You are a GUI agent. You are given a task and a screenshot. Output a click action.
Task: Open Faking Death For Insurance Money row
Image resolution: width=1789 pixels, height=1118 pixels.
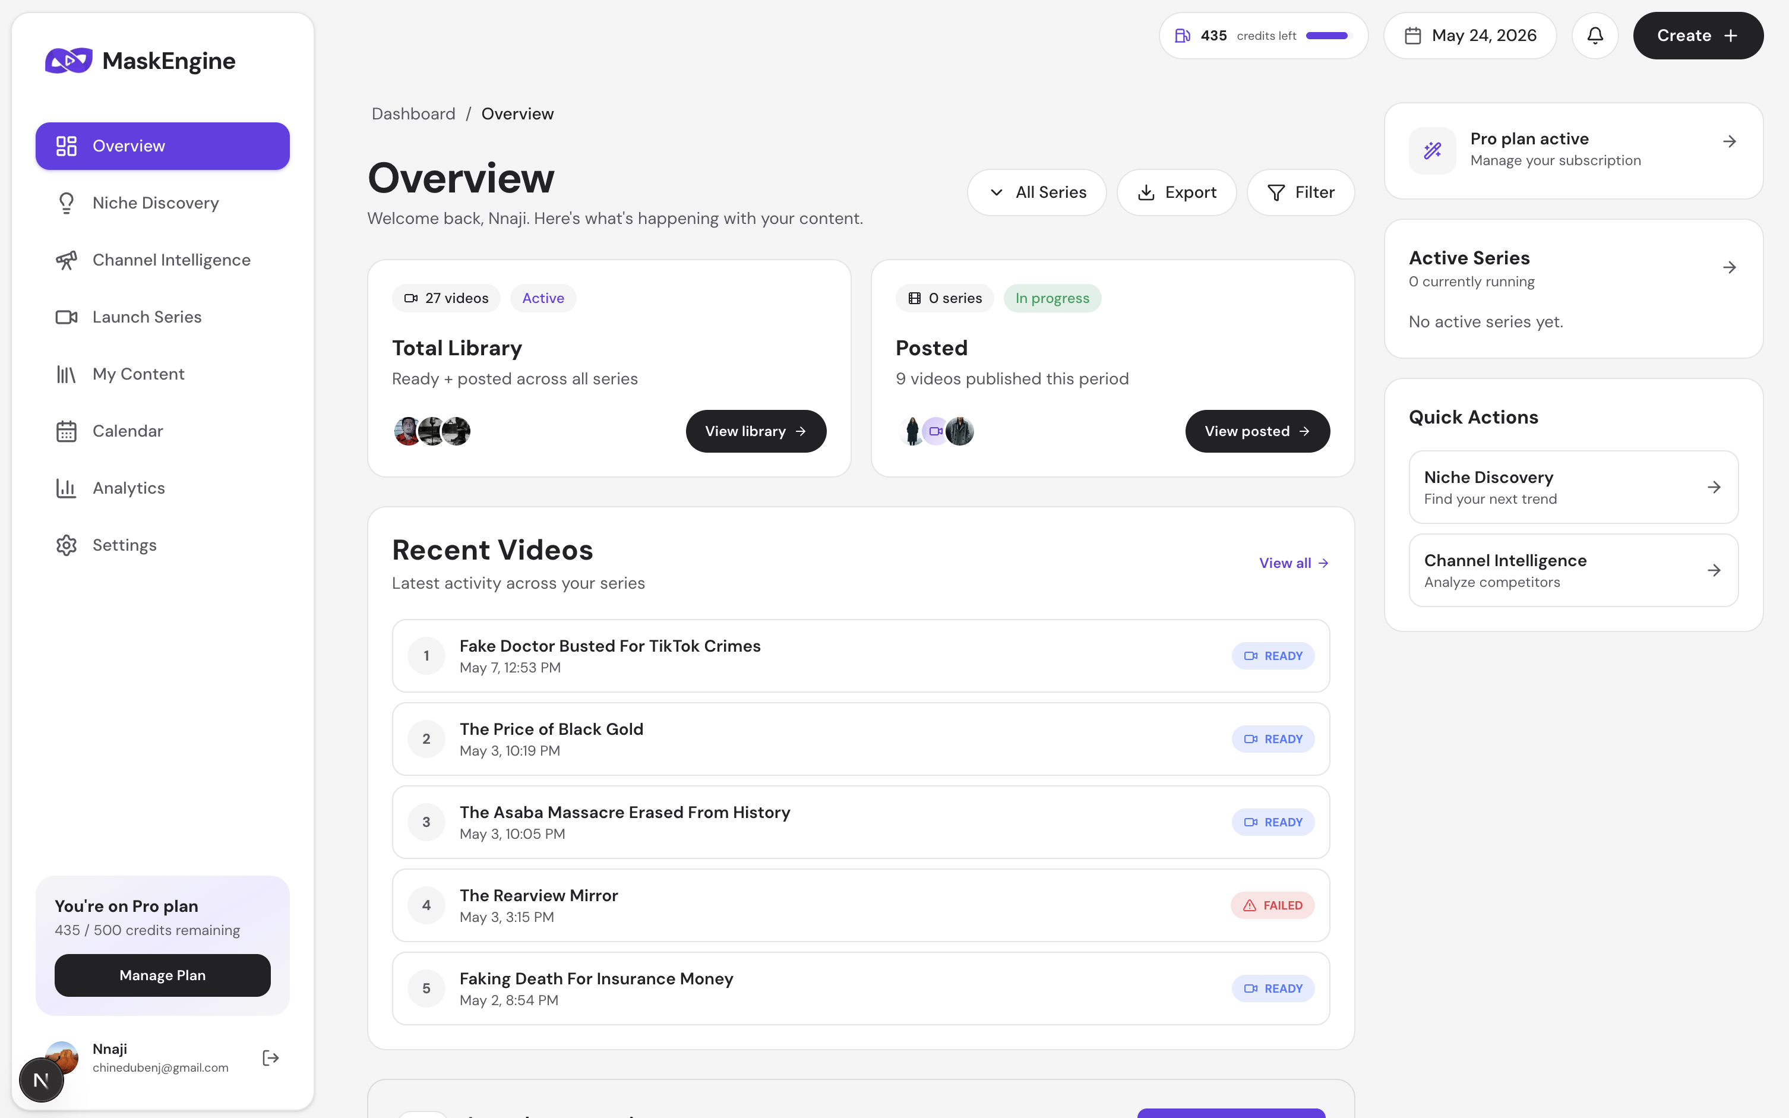coord(861,988)
